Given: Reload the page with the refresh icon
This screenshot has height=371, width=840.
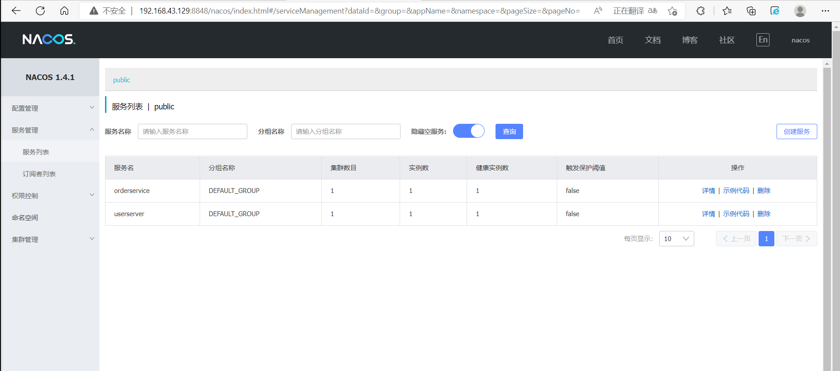Looking at the screenshot, I should 40,10.
